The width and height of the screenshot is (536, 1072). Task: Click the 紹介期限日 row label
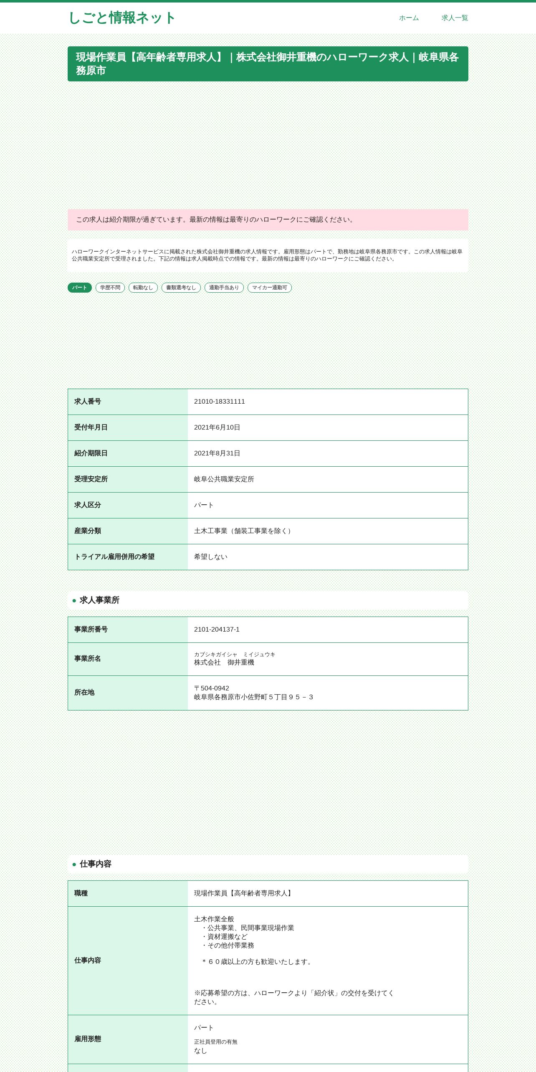(91, 453)
